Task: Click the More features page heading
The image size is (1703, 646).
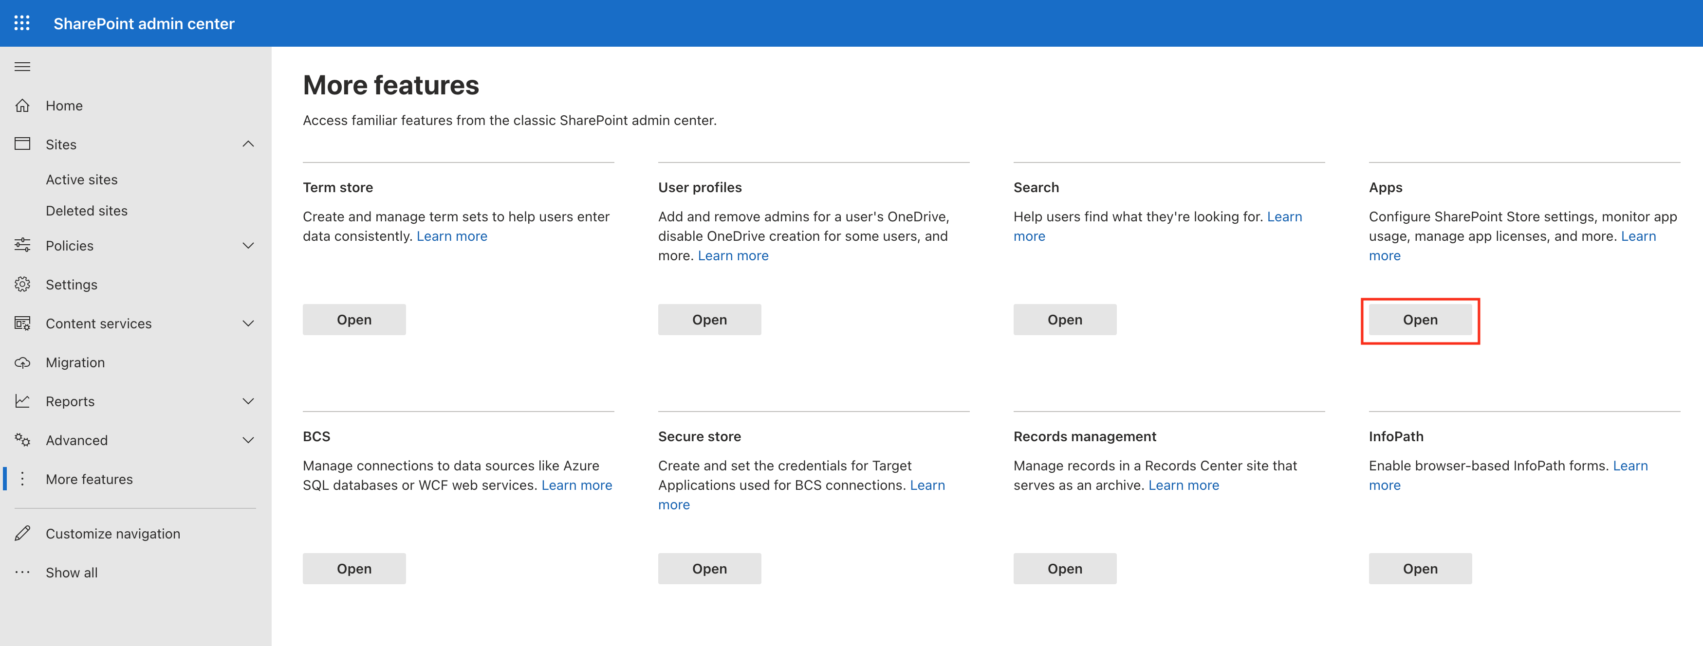Action: pyautogui.click(x=391, y=85)
